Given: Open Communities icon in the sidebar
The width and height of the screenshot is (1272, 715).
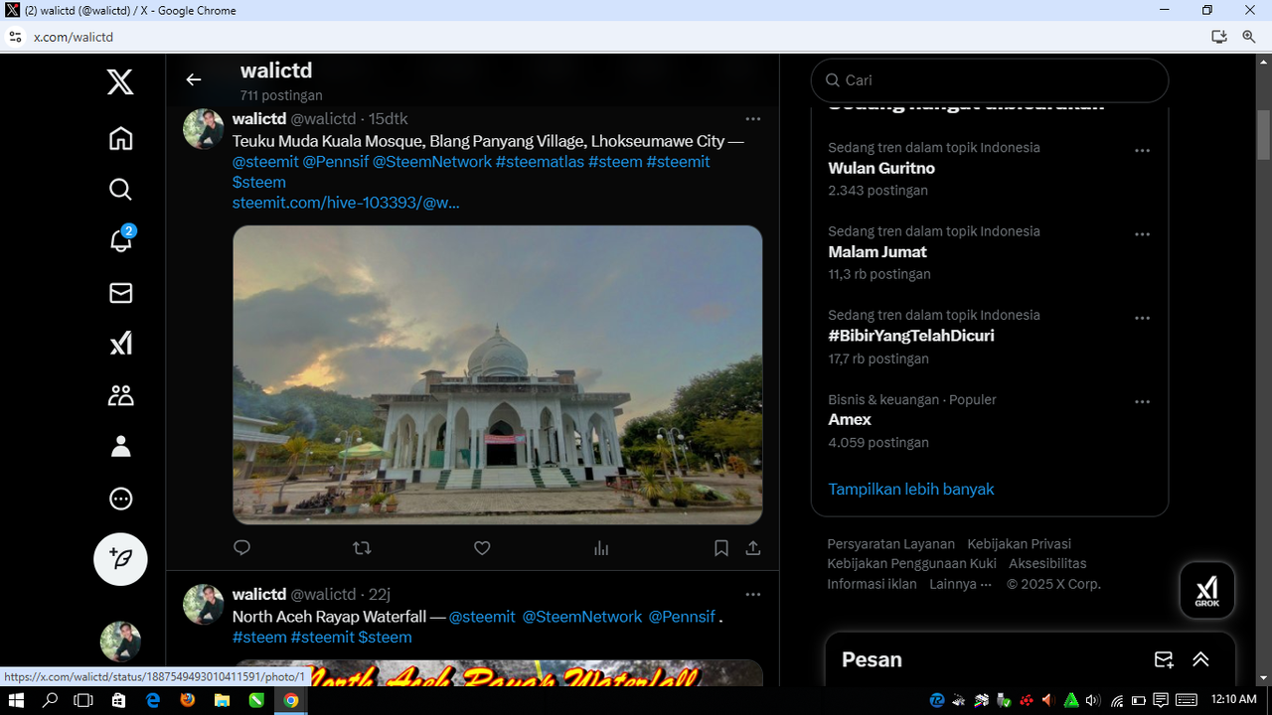Looking at the screenshot, I should [x=120, y=396].
